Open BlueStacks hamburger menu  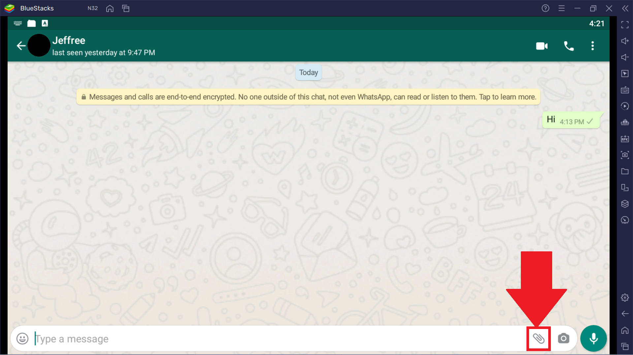[561, 8]
